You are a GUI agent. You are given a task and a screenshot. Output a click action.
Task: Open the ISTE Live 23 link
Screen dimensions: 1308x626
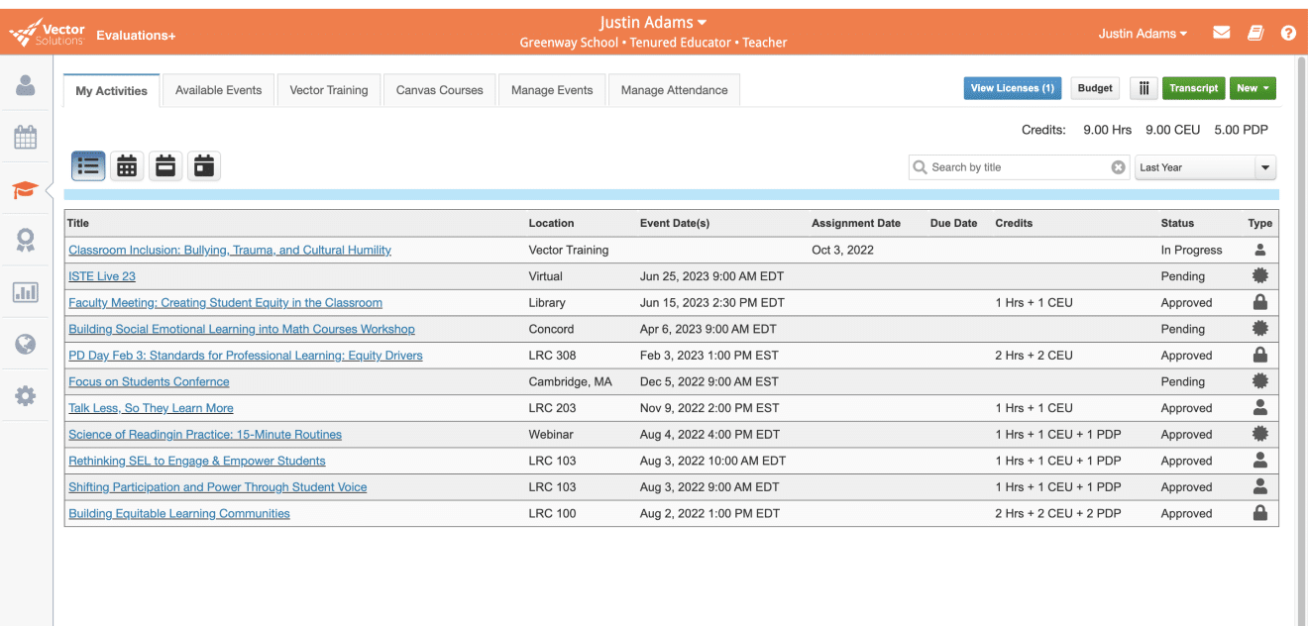coord(102,276)
